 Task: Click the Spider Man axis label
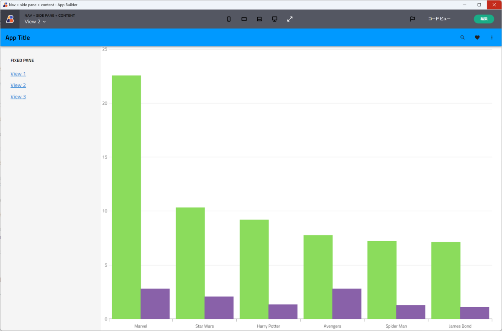pos(396,326)
